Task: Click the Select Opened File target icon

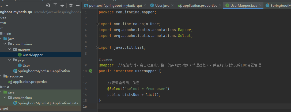Action: click(48, 5)
